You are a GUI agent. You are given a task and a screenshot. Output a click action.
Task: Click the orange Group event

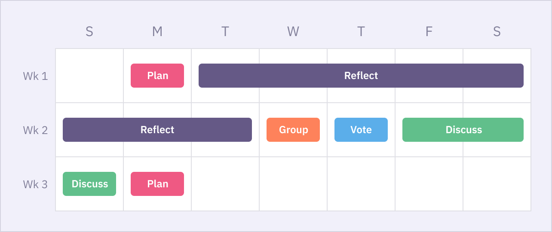pyautogui.click(x=293, y=130)
